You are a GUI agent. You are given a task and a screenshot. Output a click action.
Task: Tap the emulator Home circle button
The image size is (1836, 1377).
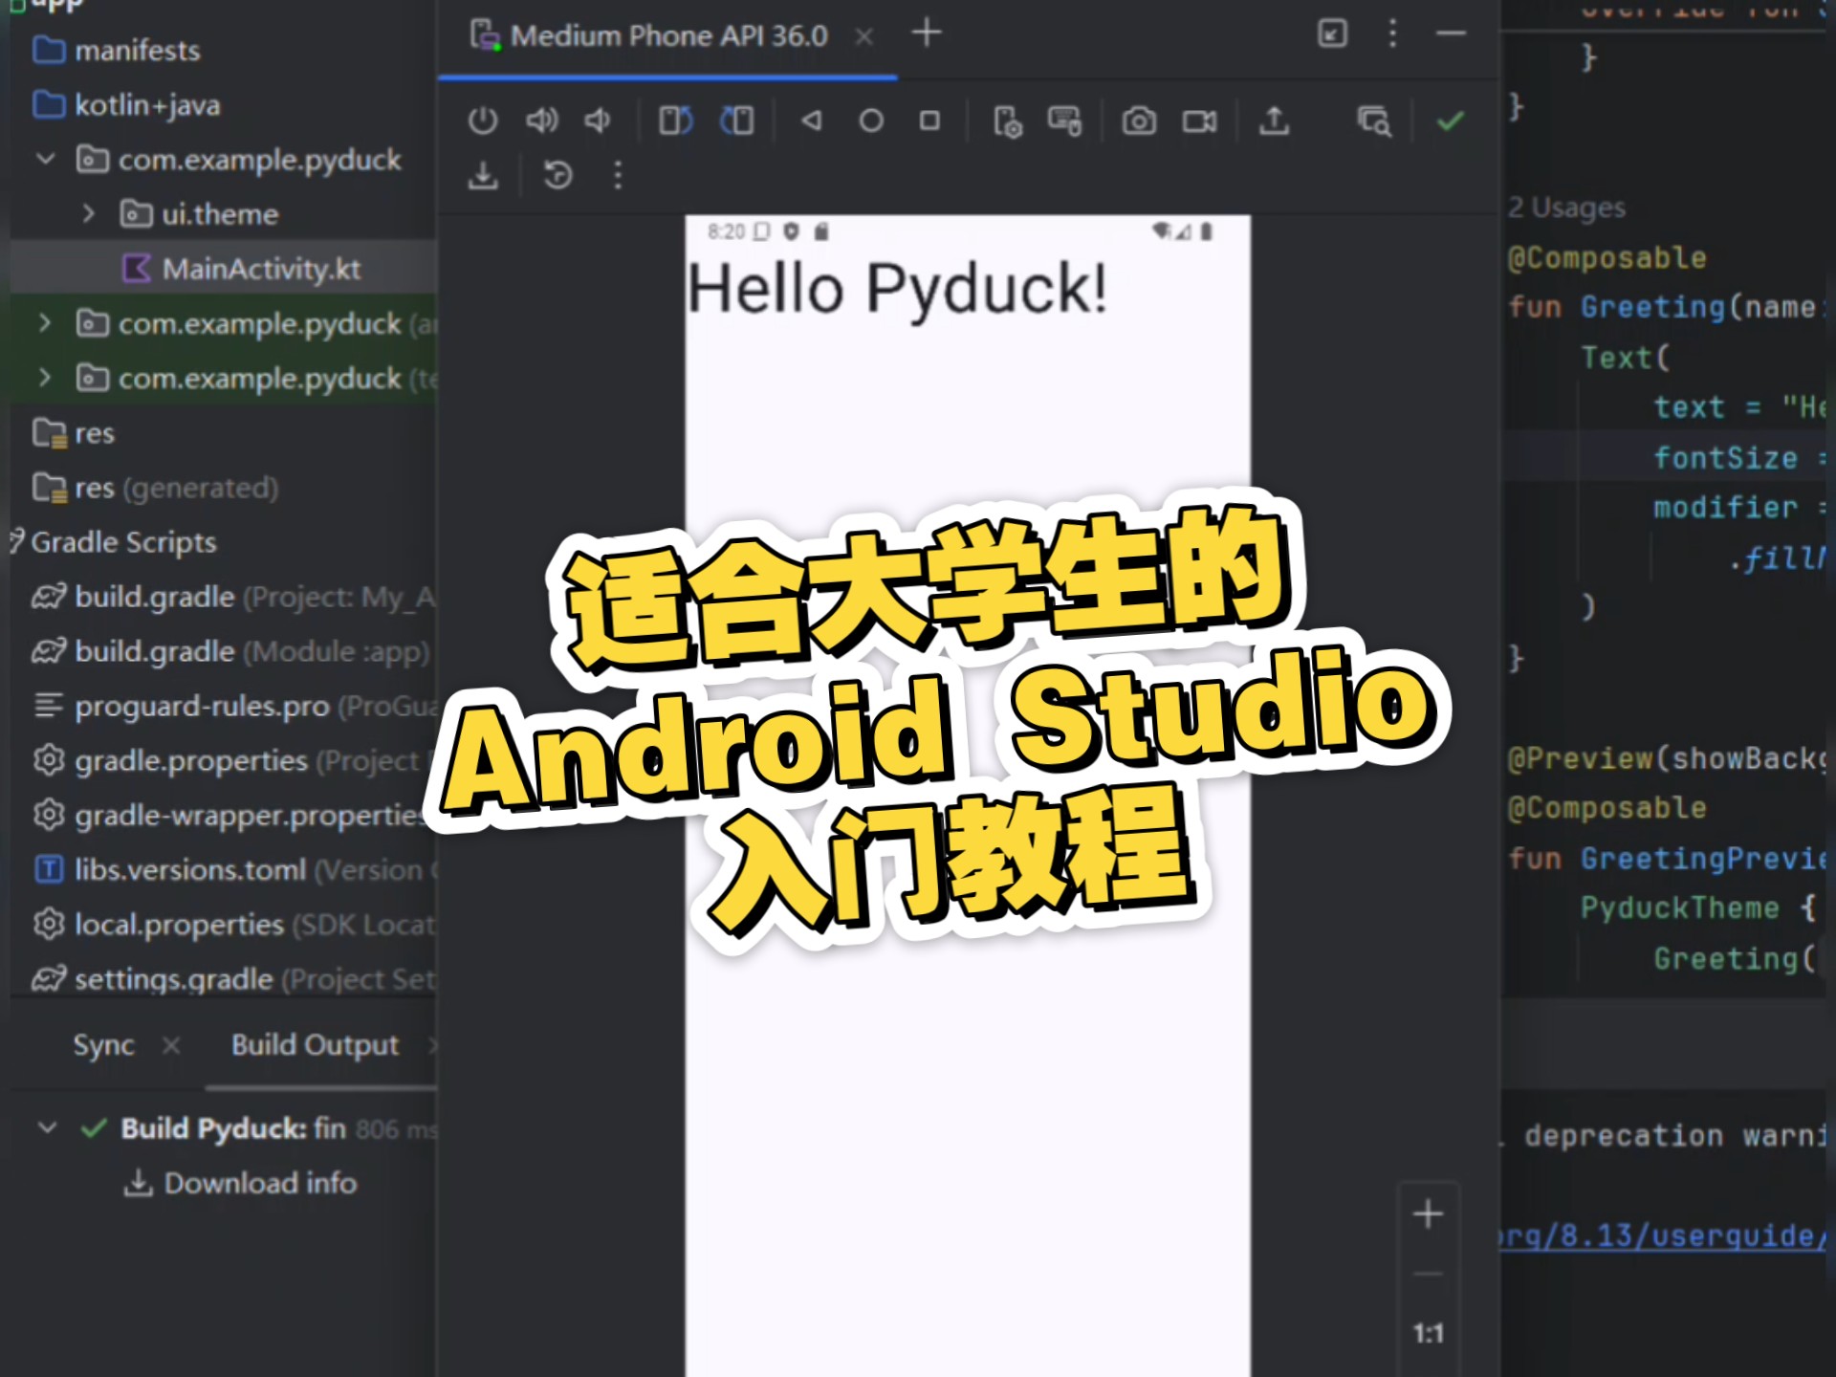(x=871, y=120)
